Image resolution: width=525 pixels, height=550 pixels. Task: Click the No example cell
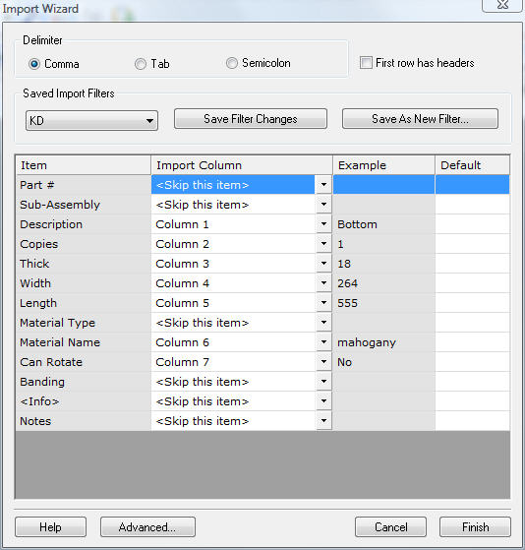tap(383, 362)
